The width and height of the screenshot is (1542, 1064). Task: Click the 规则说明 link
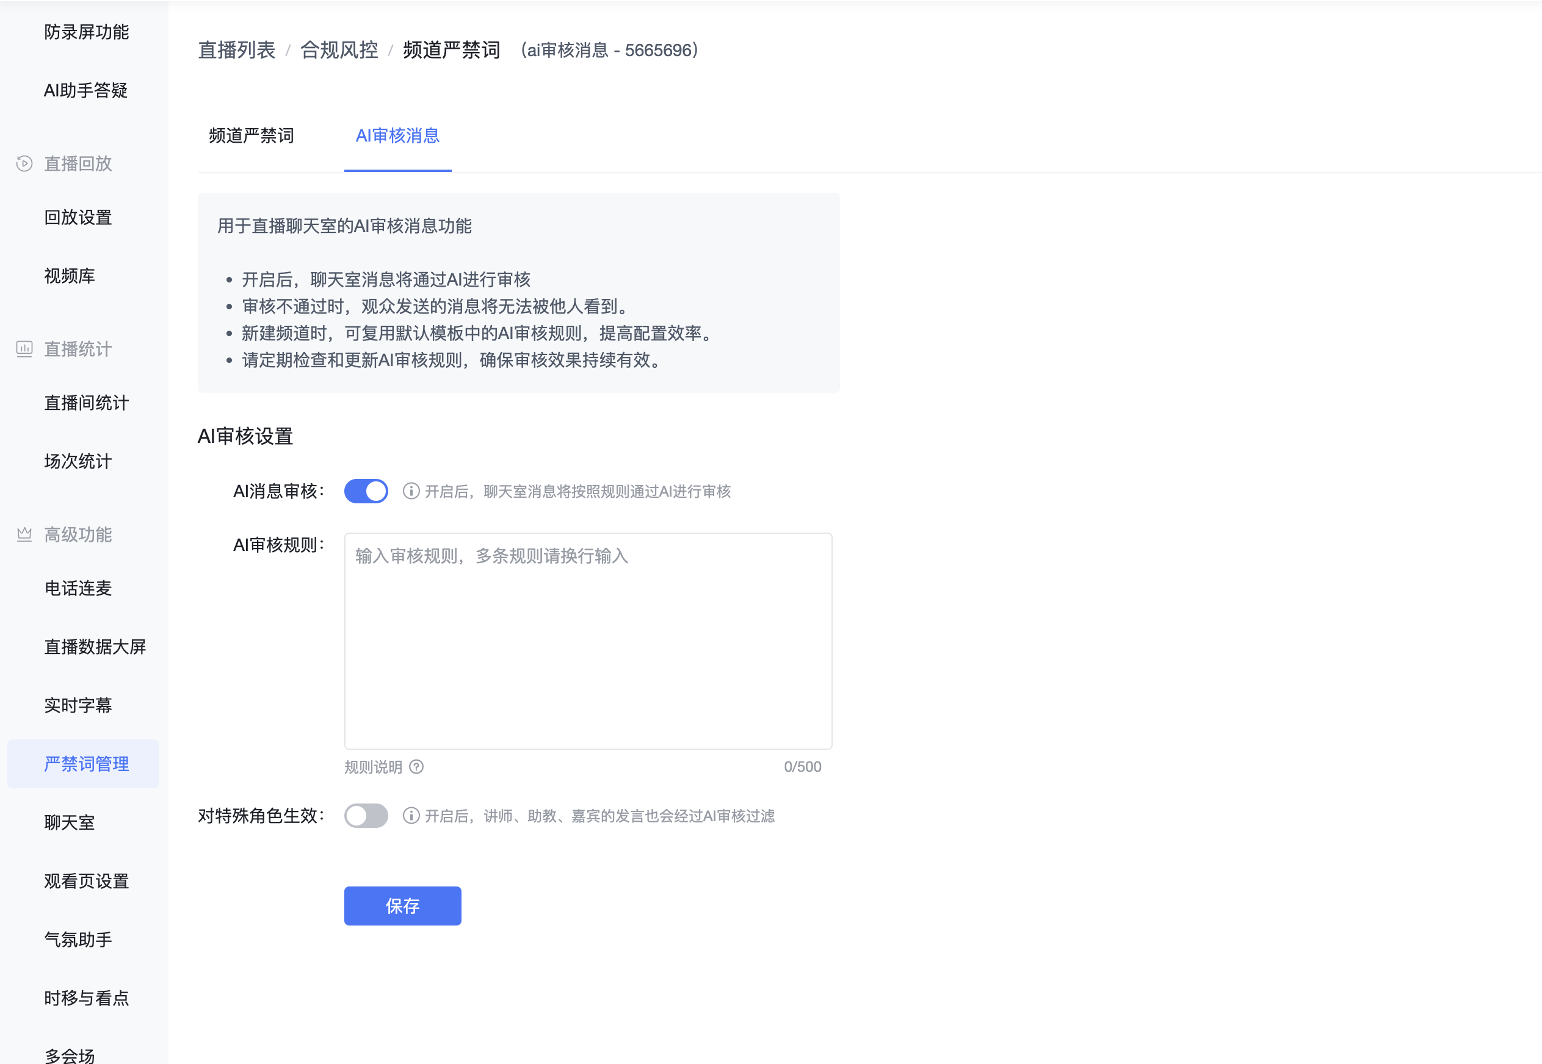[374, 767]
